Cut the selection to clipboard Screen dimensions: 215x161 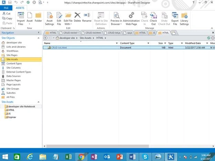click(7, 13)
